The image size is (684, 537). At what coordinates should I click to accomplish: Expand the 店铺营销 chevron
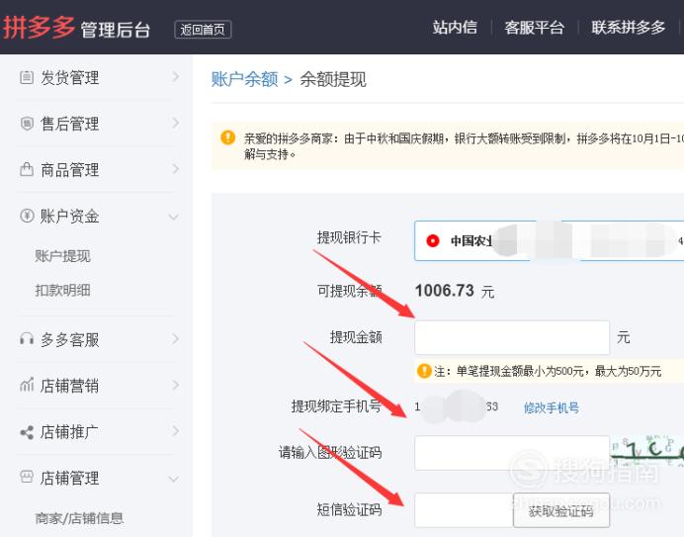pos(175,385)
